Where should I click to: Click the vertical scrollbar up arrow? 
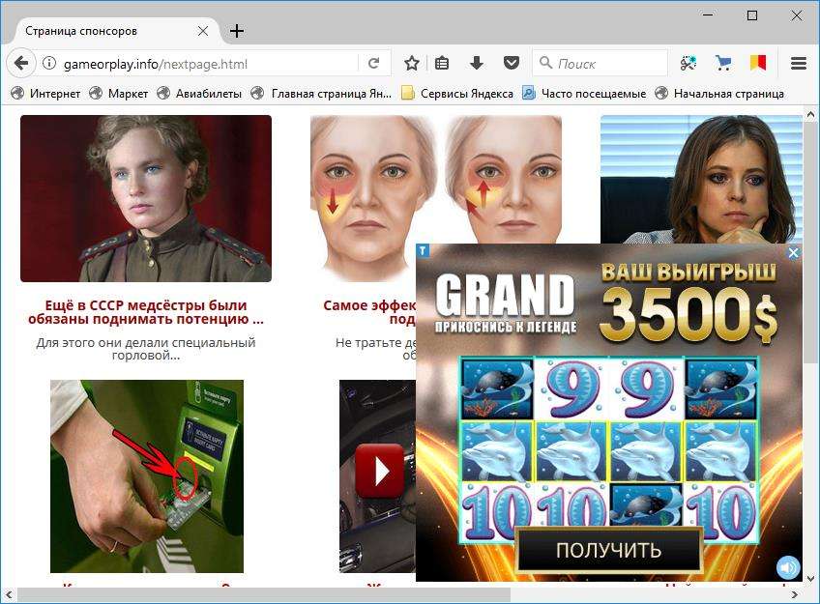810,113
